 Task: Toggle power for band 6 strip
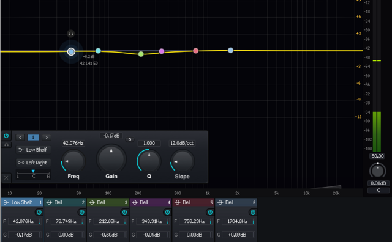pyautogui.click(x=253, y=212)
